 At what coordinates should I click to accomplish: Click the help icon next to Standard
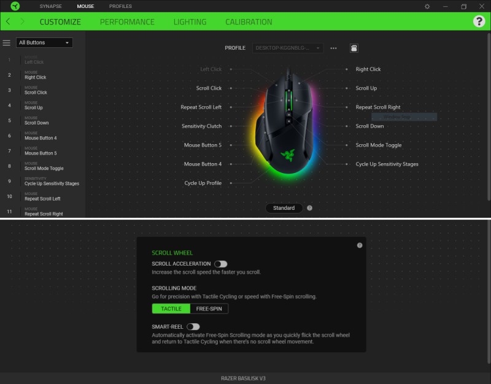309,208
